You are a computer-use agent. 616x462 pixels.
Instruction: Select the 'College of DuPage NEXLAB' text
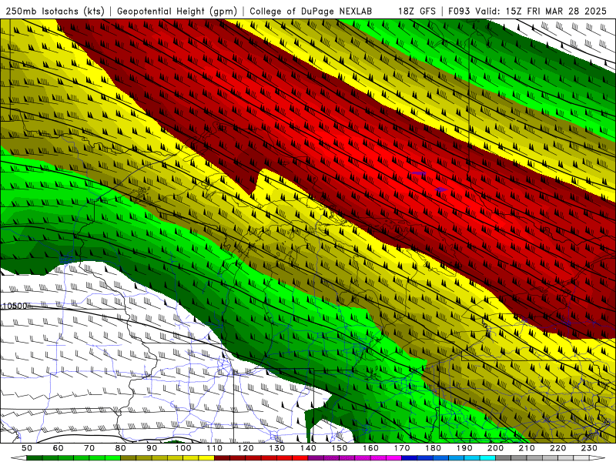click(310, 11)
